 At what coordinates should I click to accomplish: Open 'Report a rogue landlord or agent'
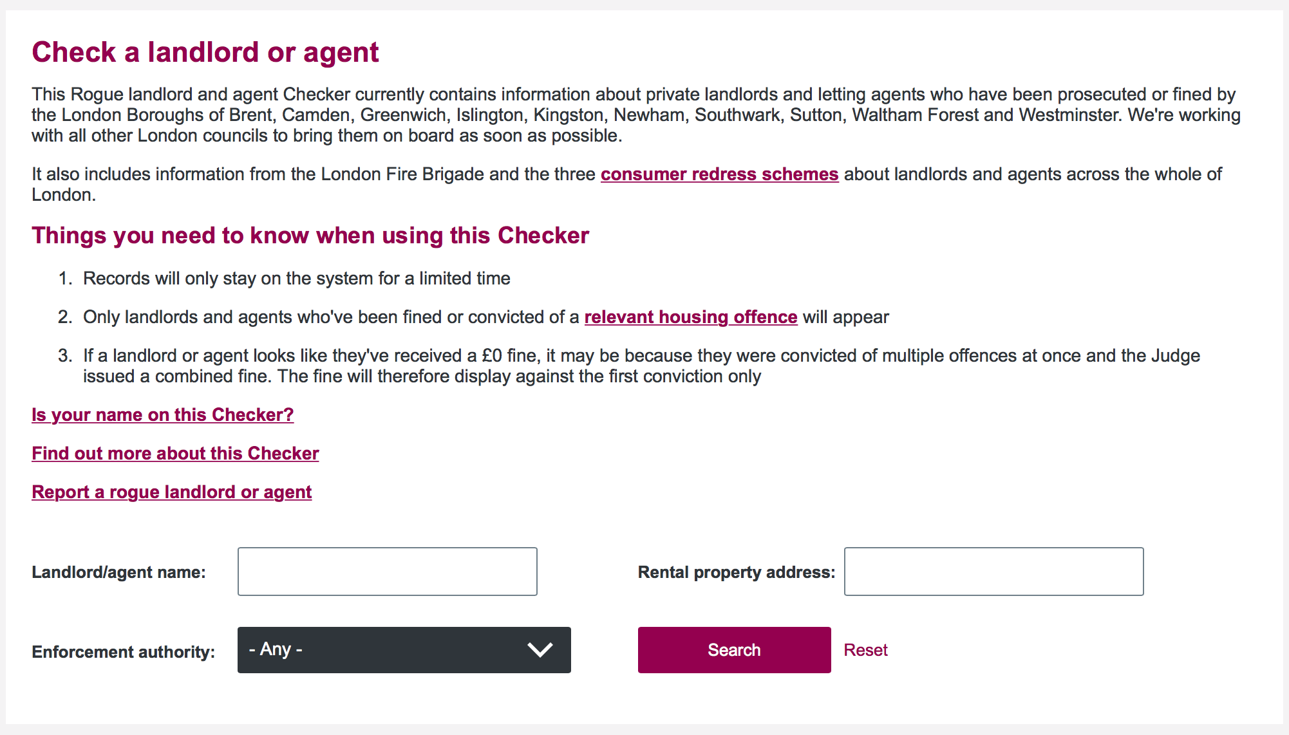point(172,492)
